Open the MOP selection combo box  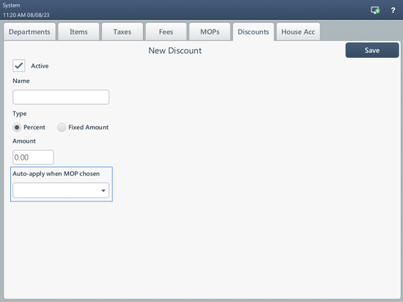click(61, 191)
